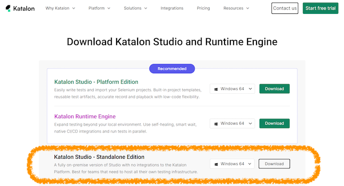Open the Solutions dropdown menu
This screenshot has width=344, height=186.
[135, 8]
